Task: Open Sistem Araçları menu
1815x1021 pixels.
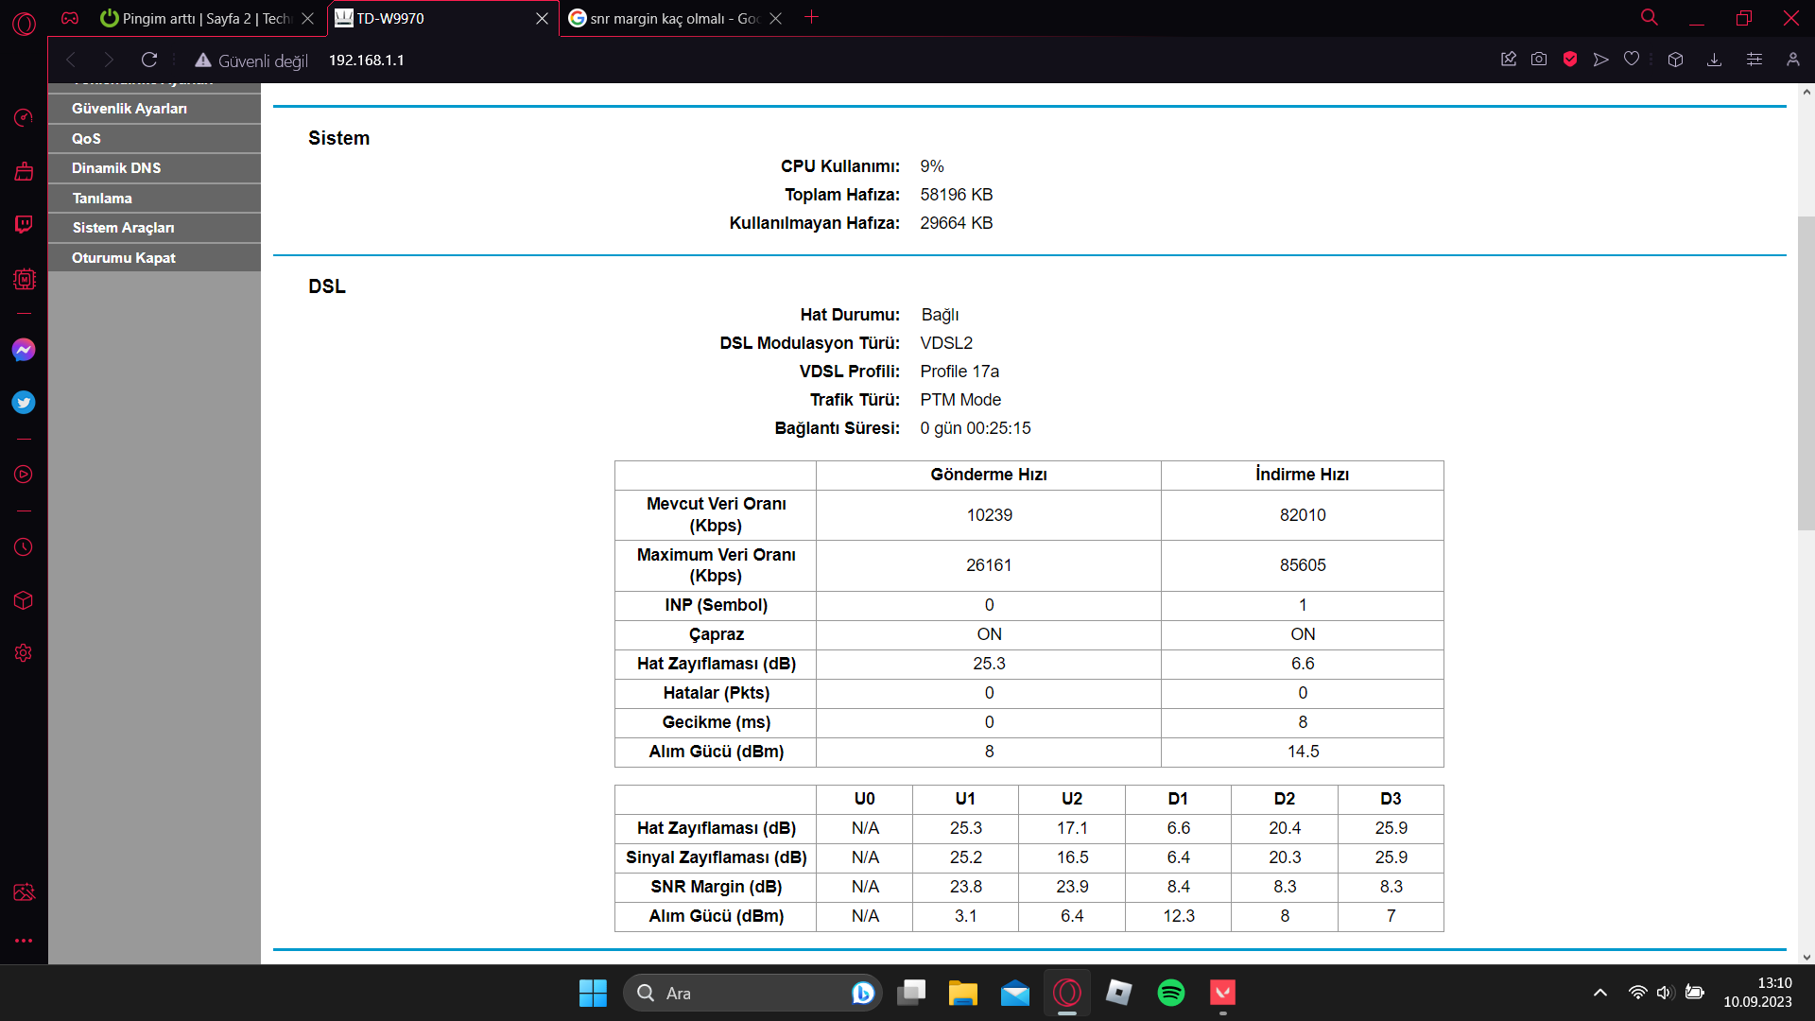Action: tap(123, 228)
